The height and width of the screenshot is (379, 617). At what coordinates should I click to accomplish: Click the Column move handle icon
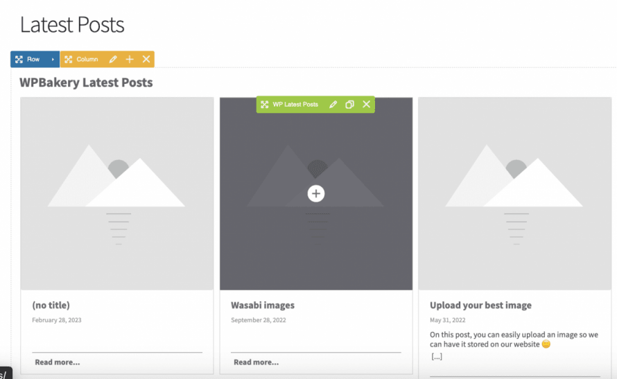pos(69,60)
